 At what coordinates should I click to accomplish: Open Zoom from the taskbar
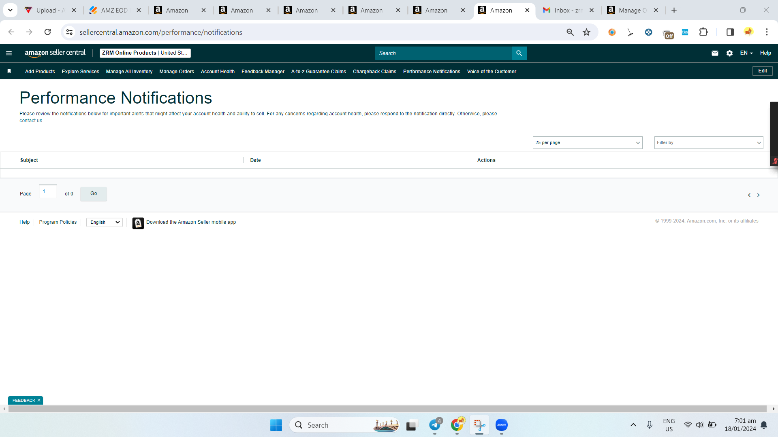(502, 425)
